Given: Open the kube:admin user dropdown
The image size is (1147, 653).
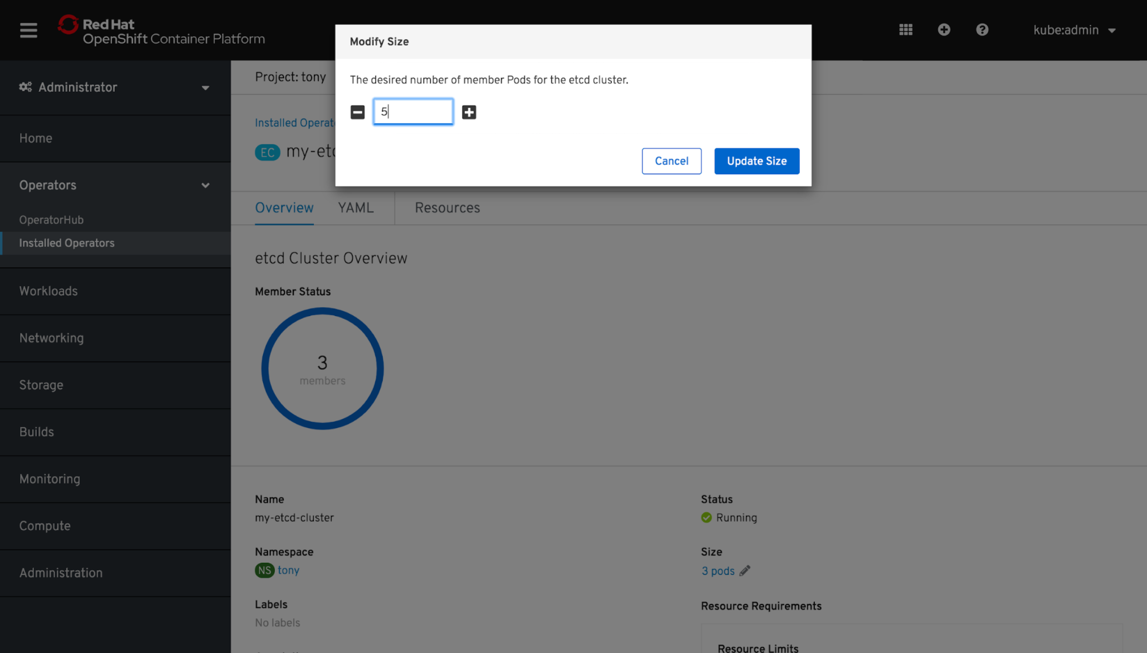Looking at the screenshot, I should [x=1075, y=30].
